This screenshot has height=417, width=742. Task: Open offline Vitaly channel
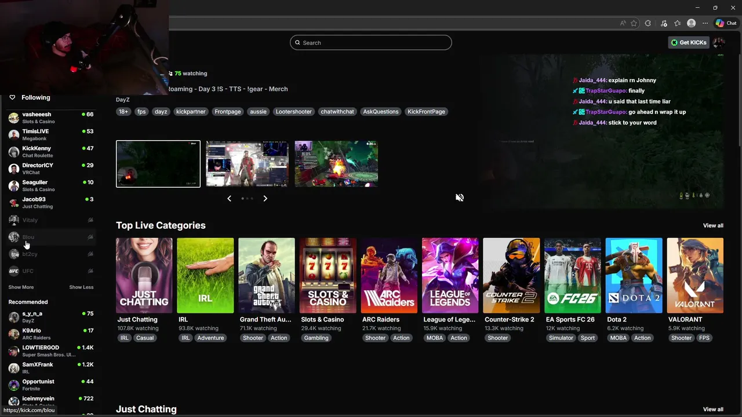point(51,220)
